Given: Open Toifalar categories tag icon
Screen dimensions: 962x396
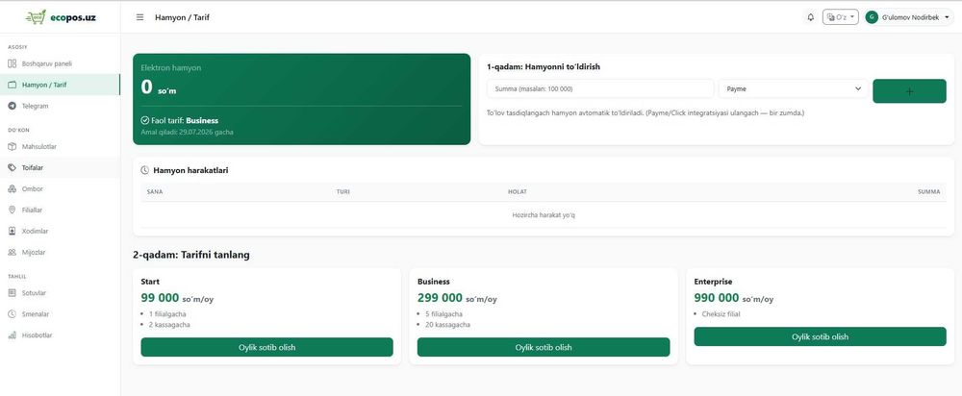Looking at the screenshot, I should [12, 167].
